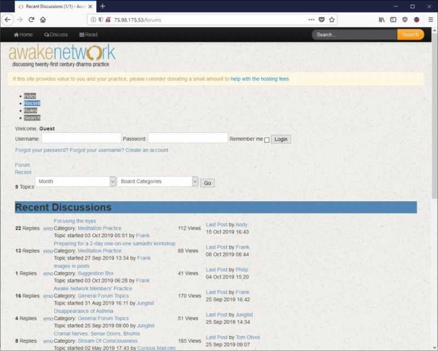
Task: Open page actions three-dot menu
Action: pyautogui.click(x=311, y=20)
